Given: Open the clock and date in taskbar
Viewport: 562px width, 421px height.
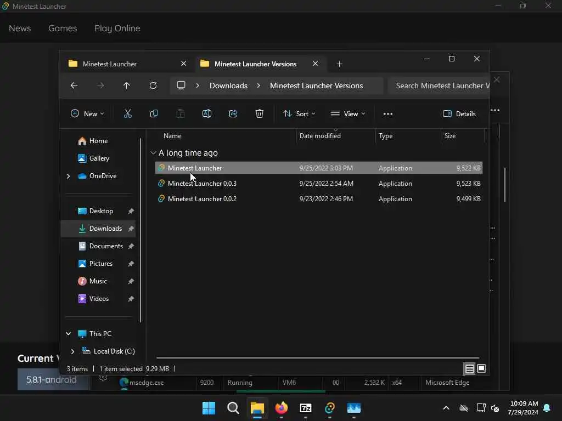Looking at the screenshot, I should pos(523,408).
